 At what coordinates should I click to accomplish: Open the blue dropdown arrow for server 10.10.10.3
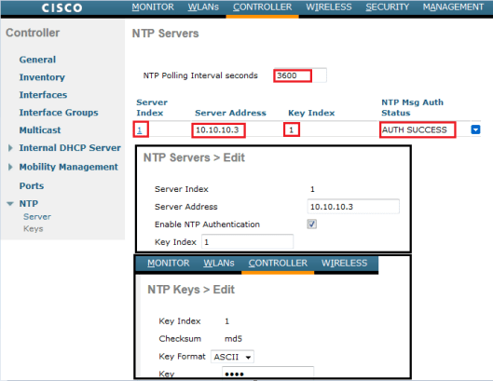(x=475, y=129)
